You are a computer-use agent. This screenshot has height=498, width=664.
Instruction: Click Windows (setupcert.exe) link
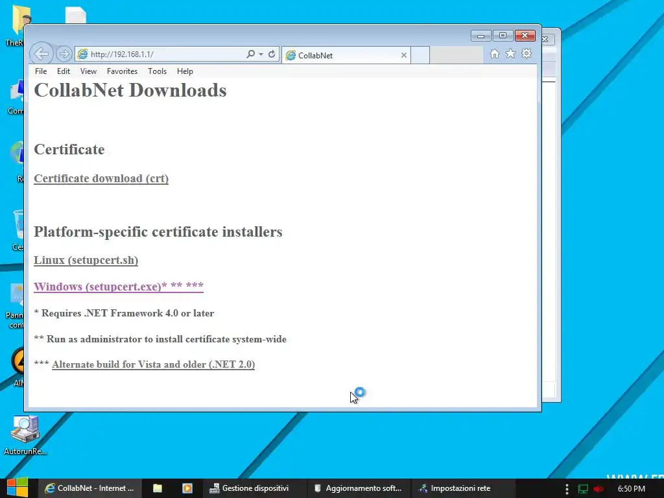pyautogui.click(x=119, y=287)
